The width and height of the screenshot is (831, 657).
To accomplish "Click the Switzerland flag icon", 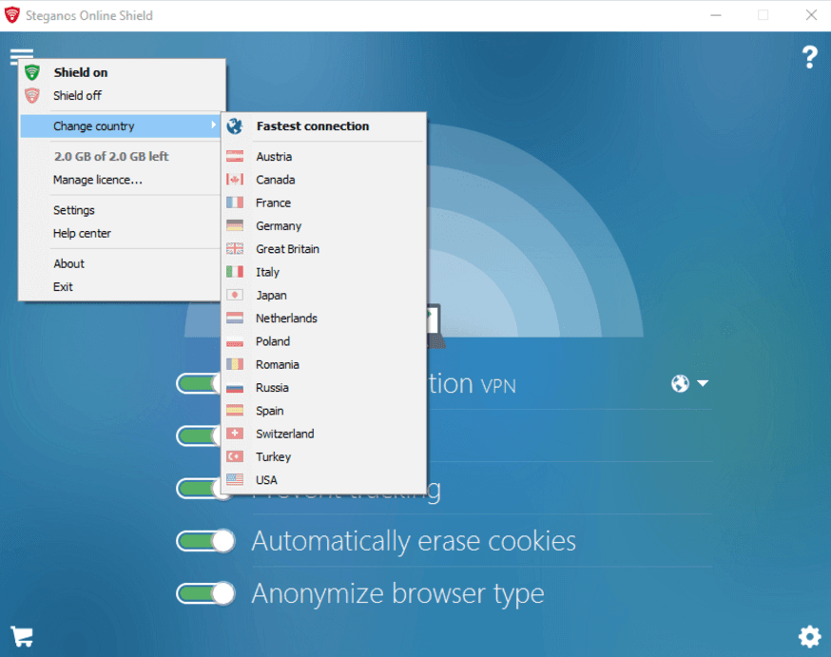I will click(x=235, y=434).
